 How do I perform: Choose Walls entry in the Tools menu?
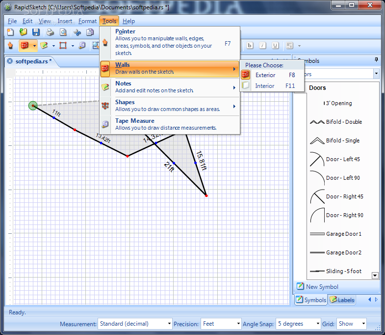coord(170,69)
